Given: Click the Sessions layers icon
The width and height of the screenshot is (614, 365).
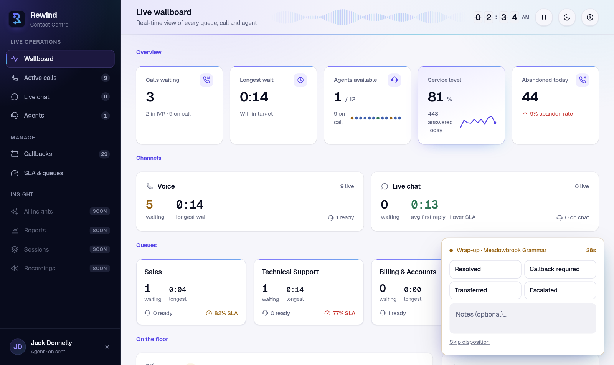Looking at the screenshot, I should [x=15, y=249].
